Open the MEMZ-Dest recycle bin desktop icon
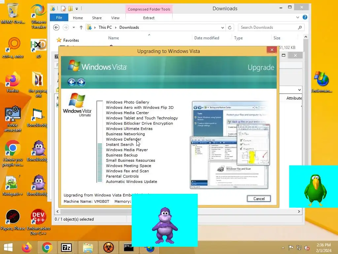 (13, 13)
